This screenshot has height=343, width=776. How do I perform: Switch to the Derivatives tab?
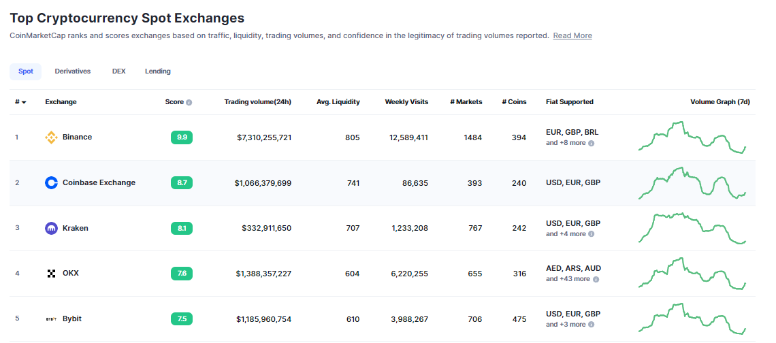coord(73,71)
